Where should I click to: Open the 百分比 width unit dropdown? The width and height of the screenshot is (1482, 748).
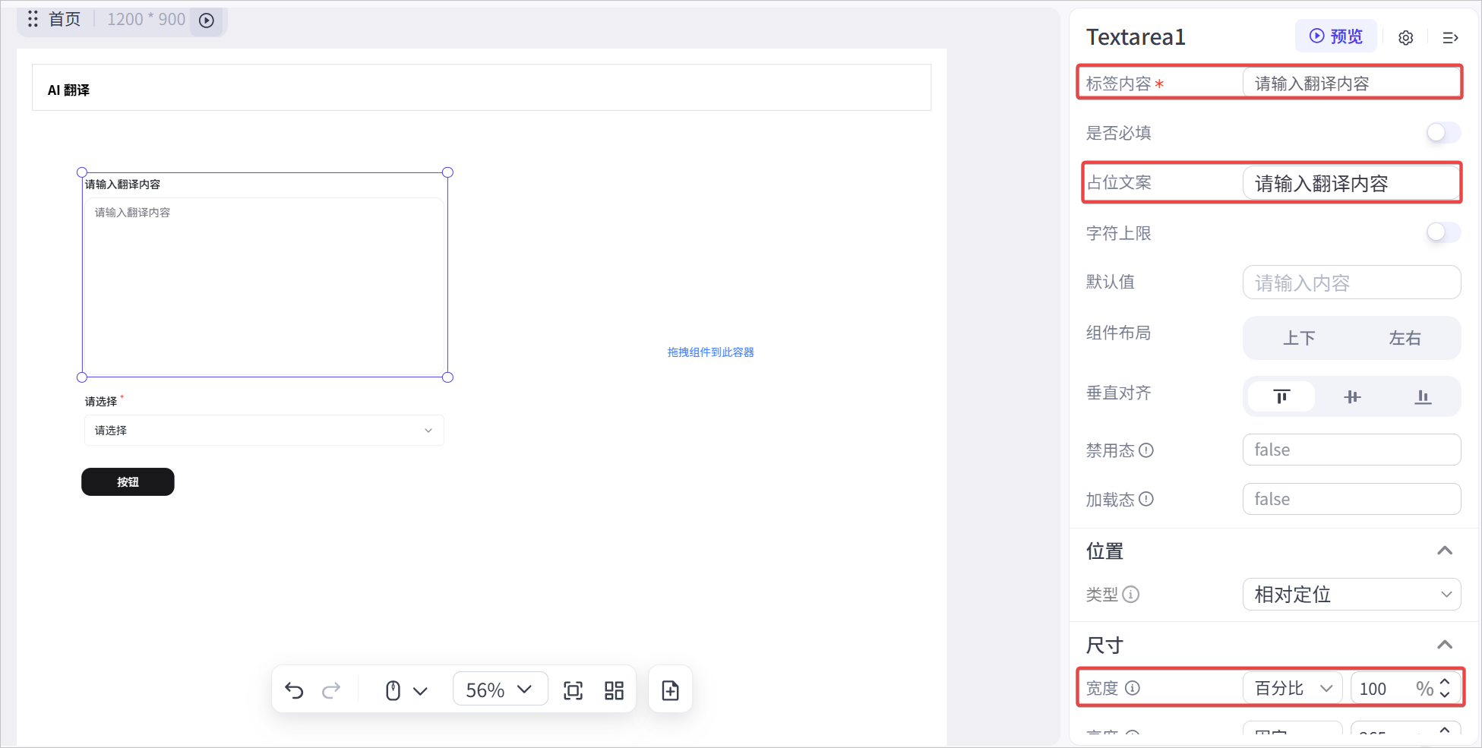pos(1293,688)
